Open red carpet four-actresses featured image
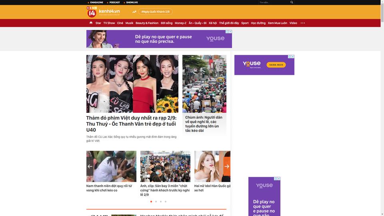This screenshot has height=216, width=384. click(x=132, y=84)
